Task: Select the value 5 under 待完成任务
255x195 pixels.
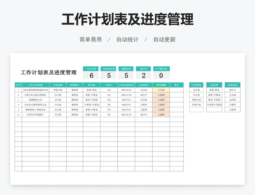Action: click(109, 75)
